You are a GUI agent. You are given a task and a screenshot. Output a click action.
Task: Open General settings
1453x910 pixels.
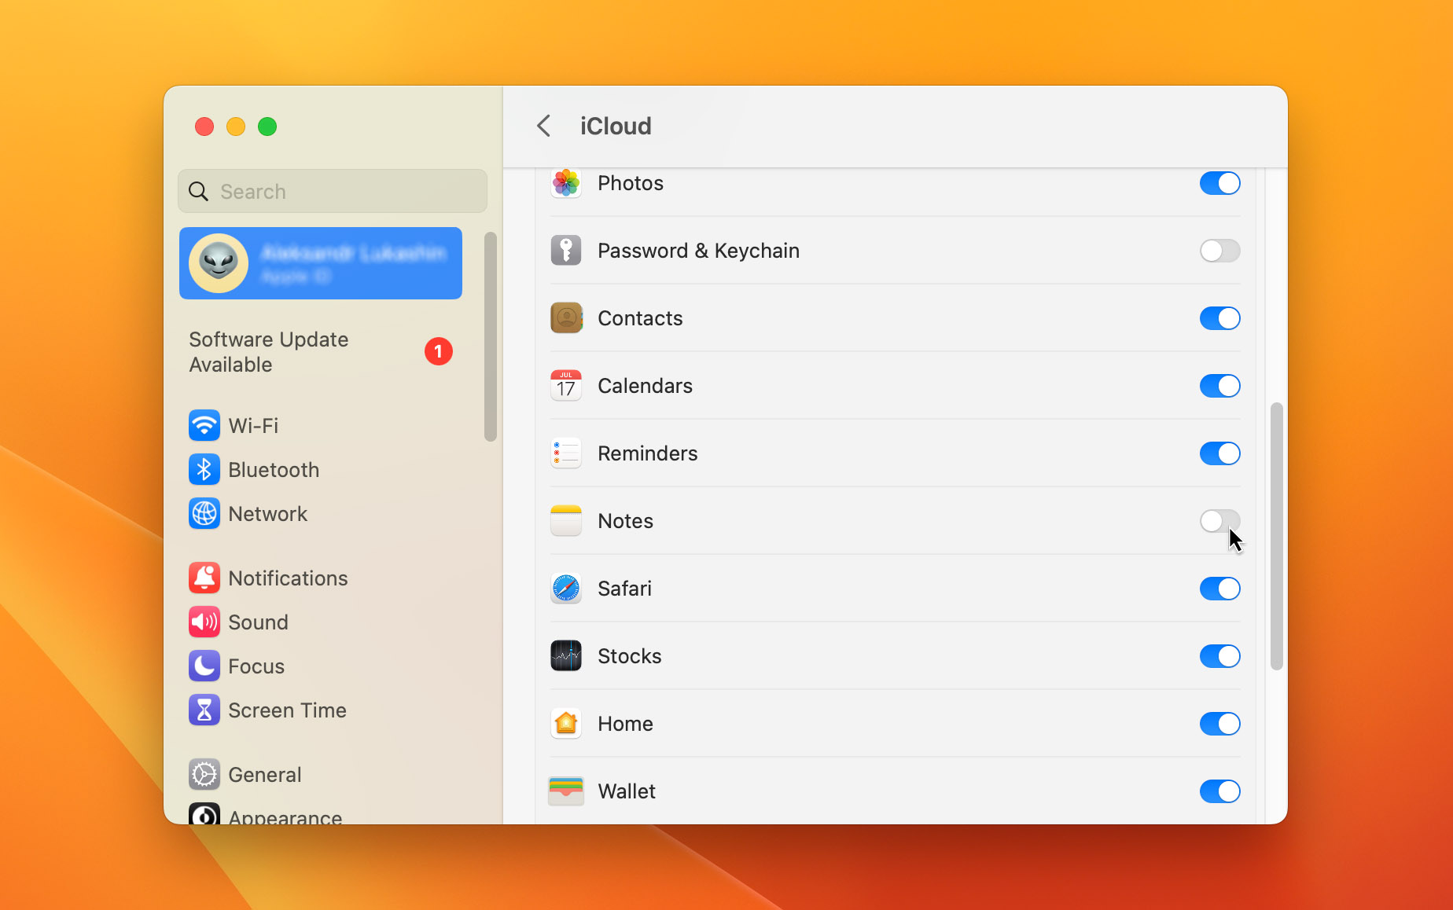coord(321,775)
